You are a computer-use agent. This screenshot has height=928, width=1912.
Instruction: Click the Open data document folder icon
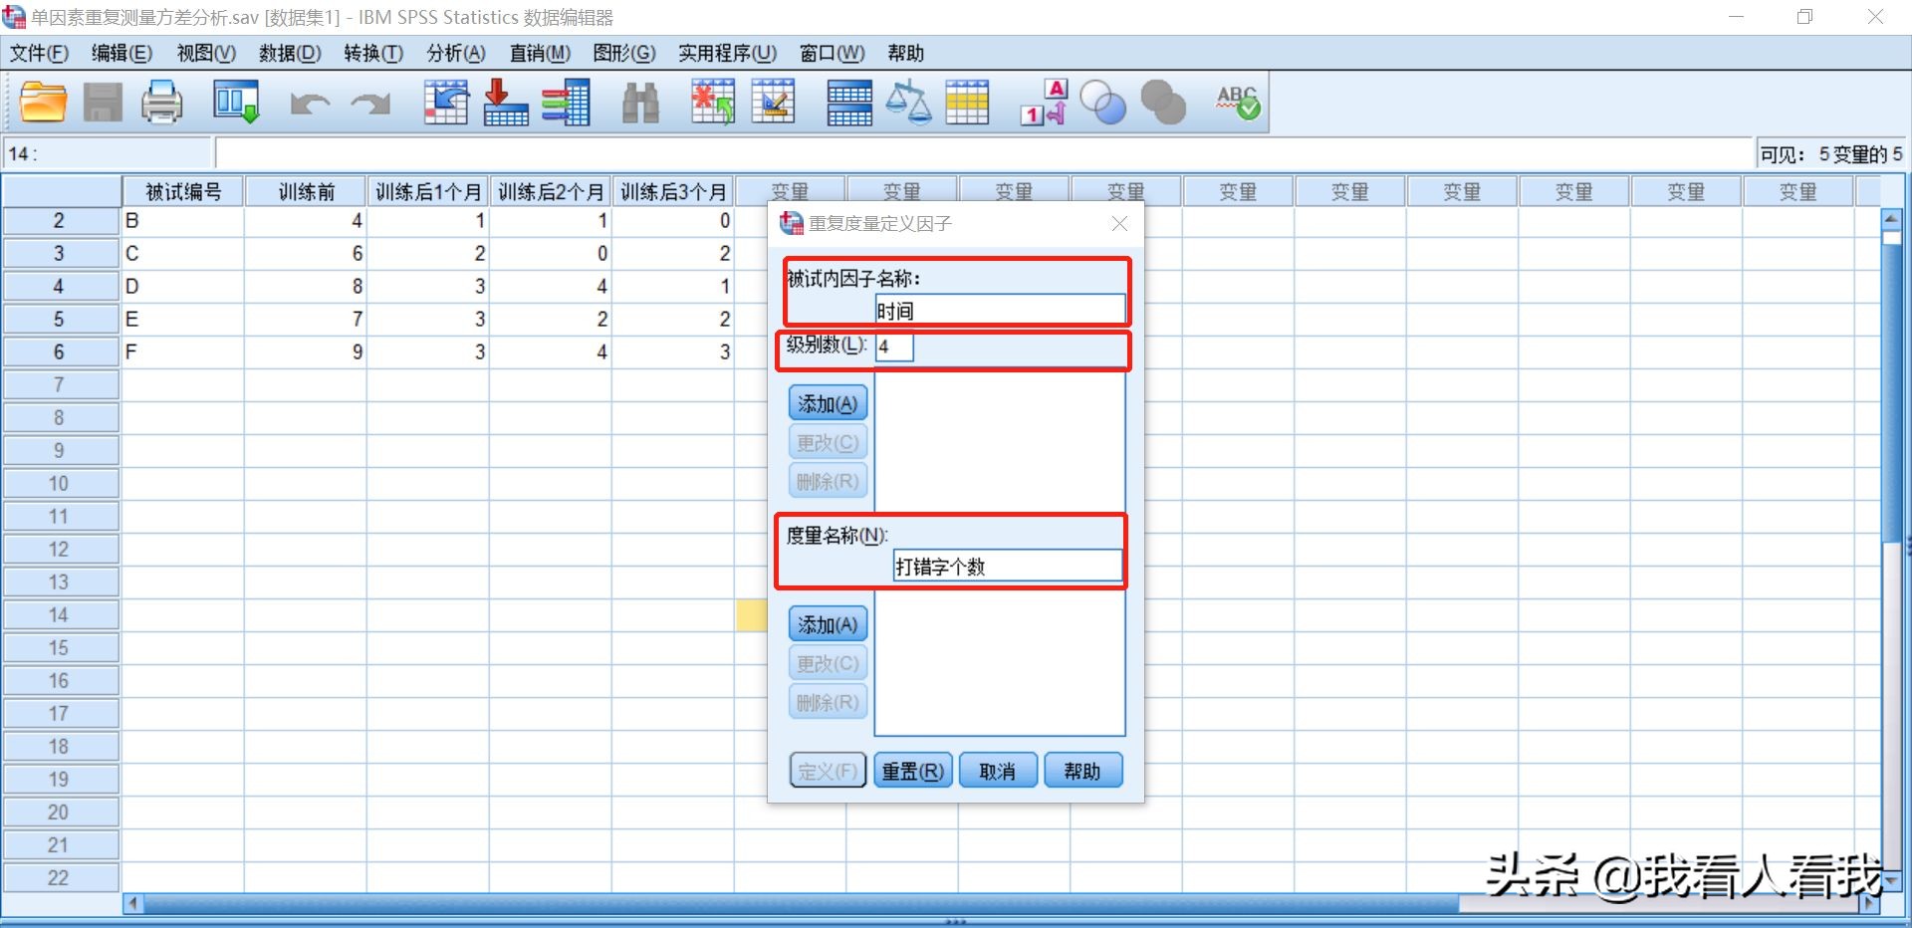click(x=43, y=103)
